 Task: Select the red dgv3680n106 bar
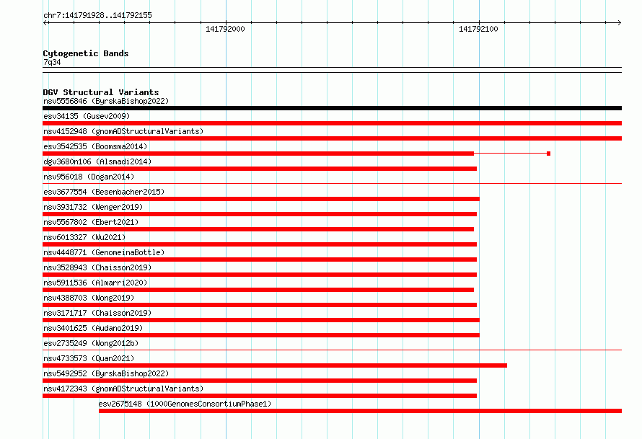point(260,169)
